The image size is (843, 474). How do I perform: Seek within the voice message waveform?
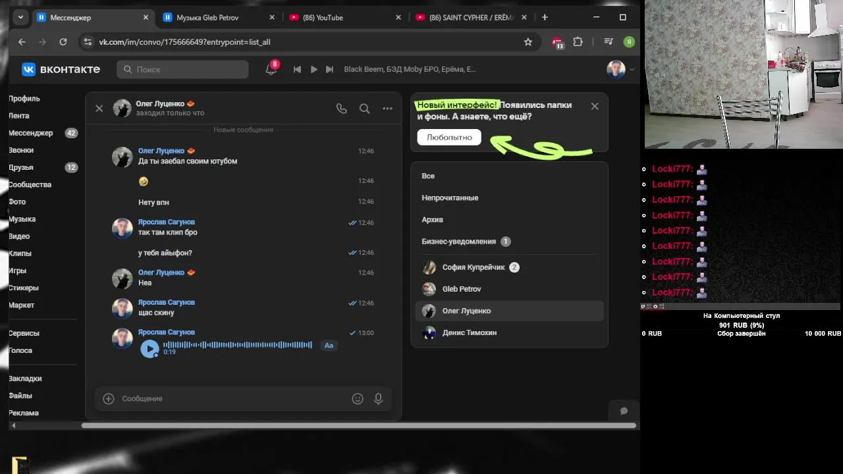[x=238, y=345]
